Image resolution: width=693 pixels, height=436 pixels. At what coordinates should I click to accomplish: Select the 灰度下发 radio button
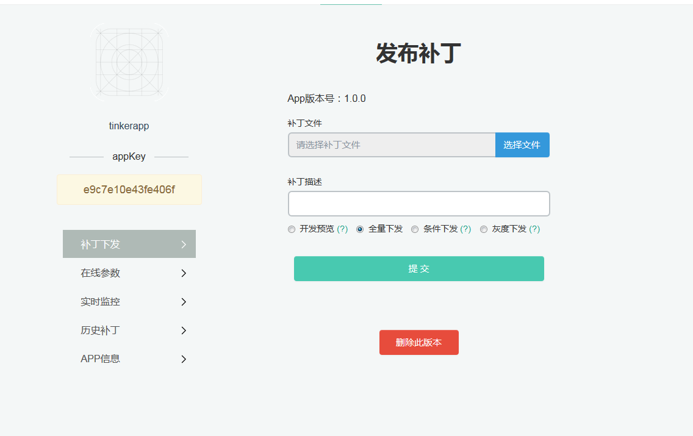click(484, 229)
